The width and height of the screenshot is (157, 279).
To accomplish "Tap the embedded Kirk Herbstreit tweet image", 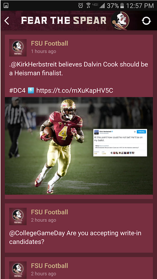I will (120, 143).
